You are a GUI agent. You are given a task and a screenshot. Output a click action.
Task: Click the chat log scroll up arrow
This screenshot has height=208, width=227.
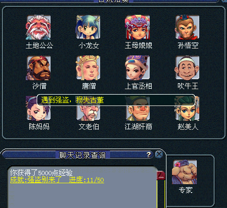161,176
